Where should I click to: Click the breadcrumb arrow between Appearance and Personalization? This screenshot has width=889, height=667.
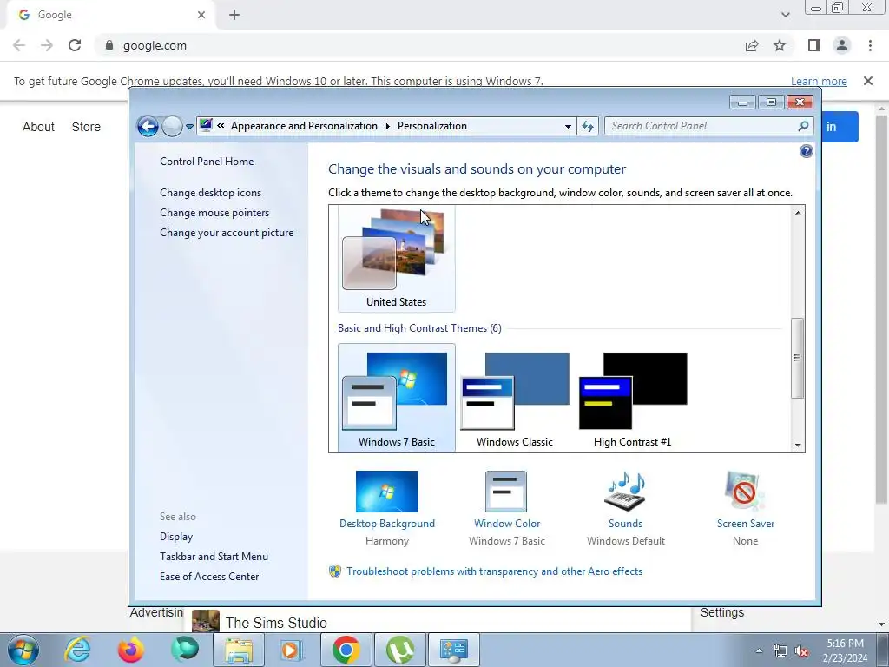point(388,127)
